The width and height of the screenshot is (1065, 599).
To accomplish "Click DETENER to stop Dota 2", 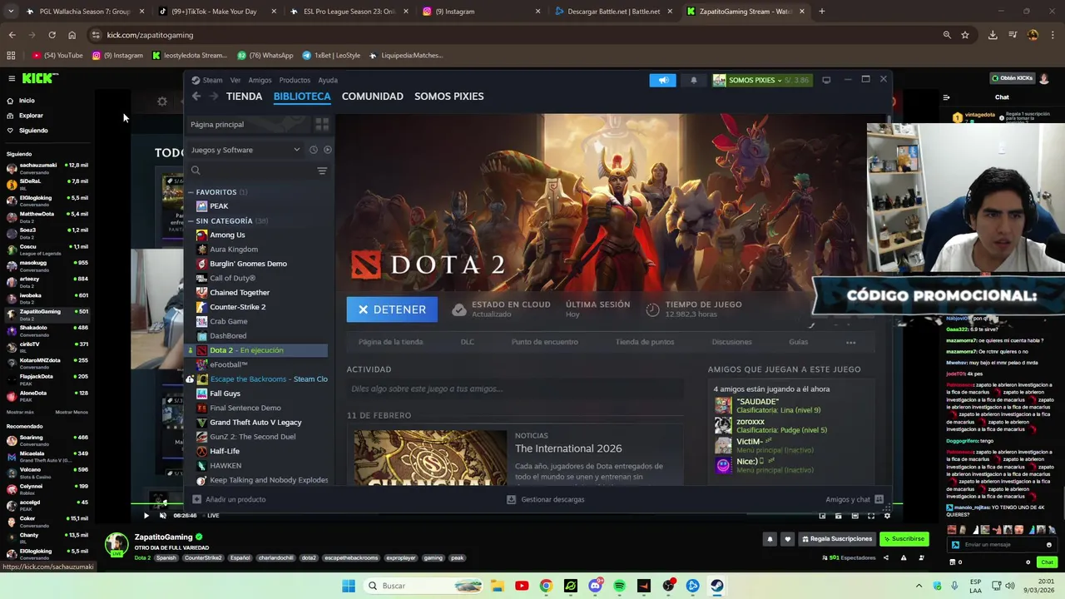I will (392, 309).
